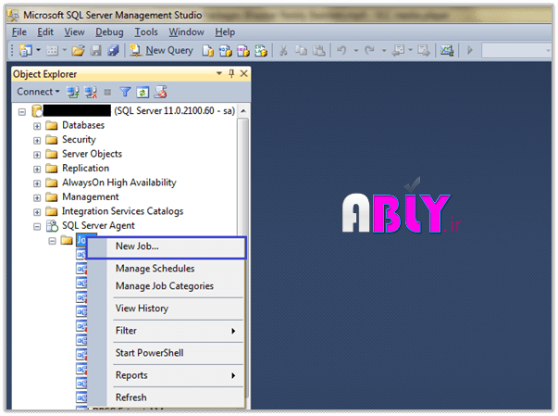Open the Reports submenu

click(167, 375)
